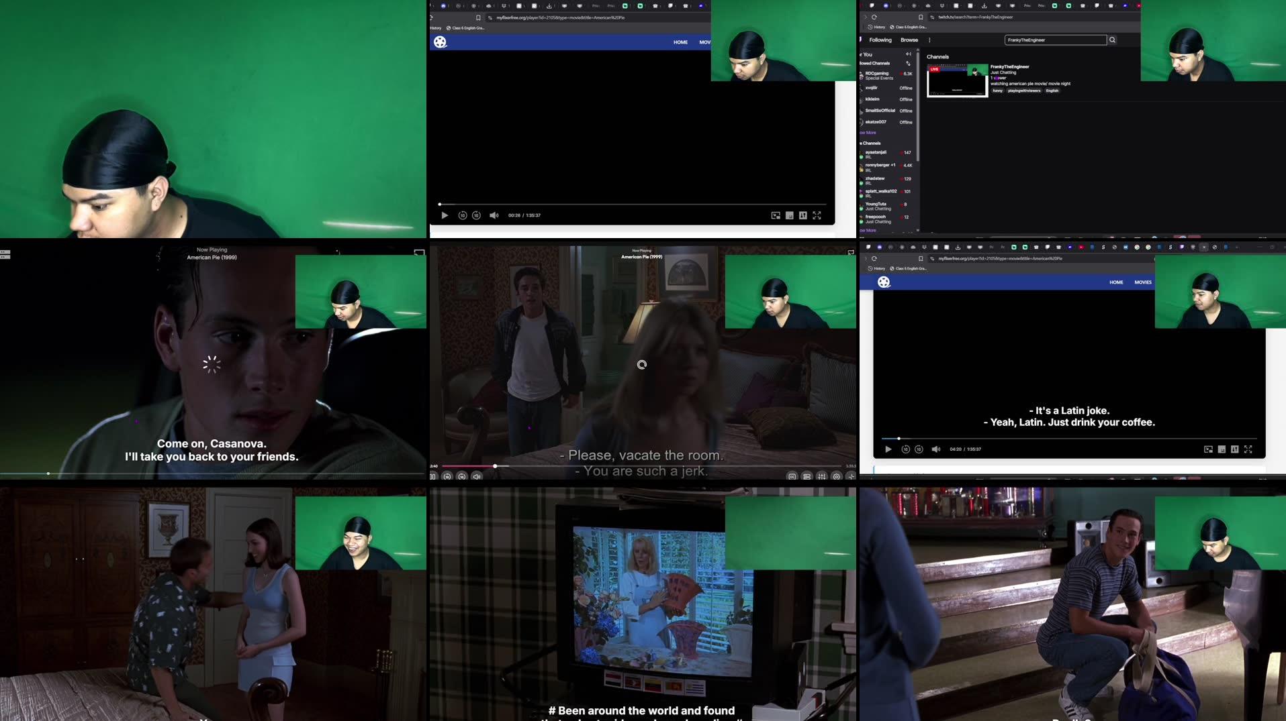
Task: Click the film reel logo beside the 00:26 player
Action: click(x=440, y=42)
